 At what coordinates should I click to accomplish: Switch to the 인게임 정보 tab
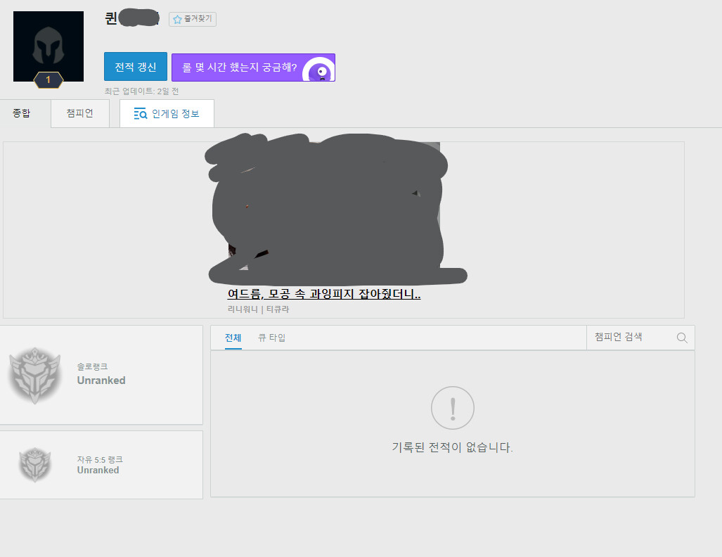(167, 113)
